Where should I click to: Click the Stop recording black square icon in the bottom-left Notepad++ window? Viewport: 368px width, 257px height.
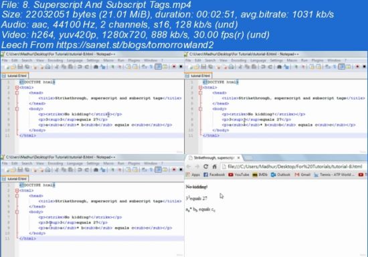pos(181,170)
